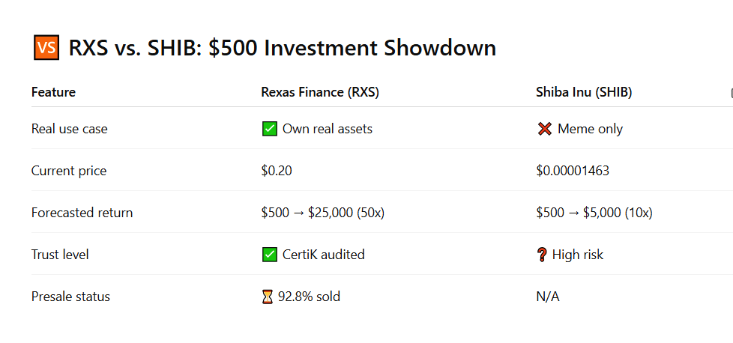Click the Trust level row label
This screenshot has width=733, height=343.
point(60,255)
